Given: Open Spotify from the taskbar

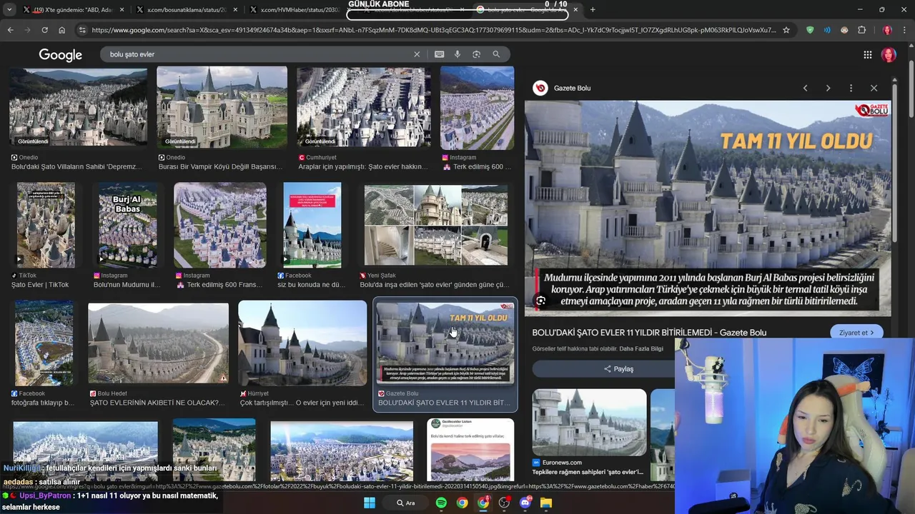Looking at the screenshot, I should (441, 503).
